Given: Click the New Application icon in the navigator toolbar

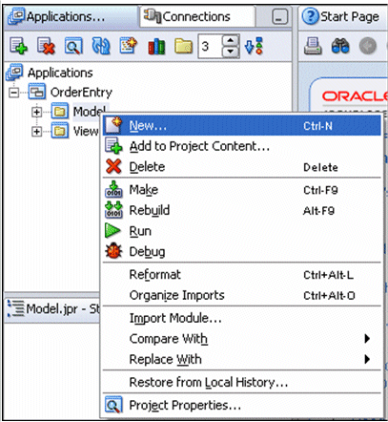Looking at the screenshot, I should tap(18, 47).
